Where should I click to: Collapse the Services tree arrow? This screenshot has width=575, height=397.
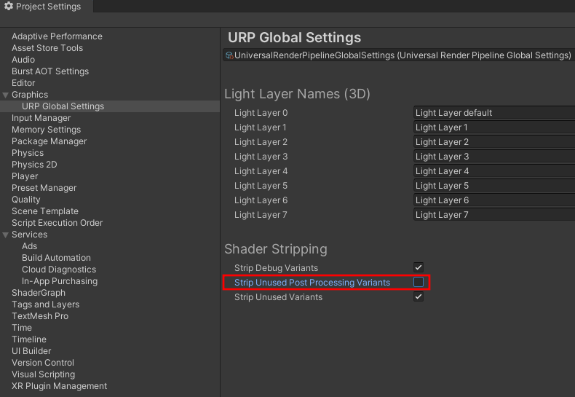click(x=6, y=235)
